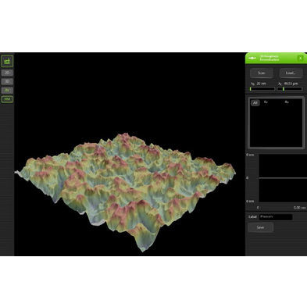Adjust the 20 nm wavelength slider
Image resolution: width=307 pixels, height=307 pixels.
pos(262,89)
